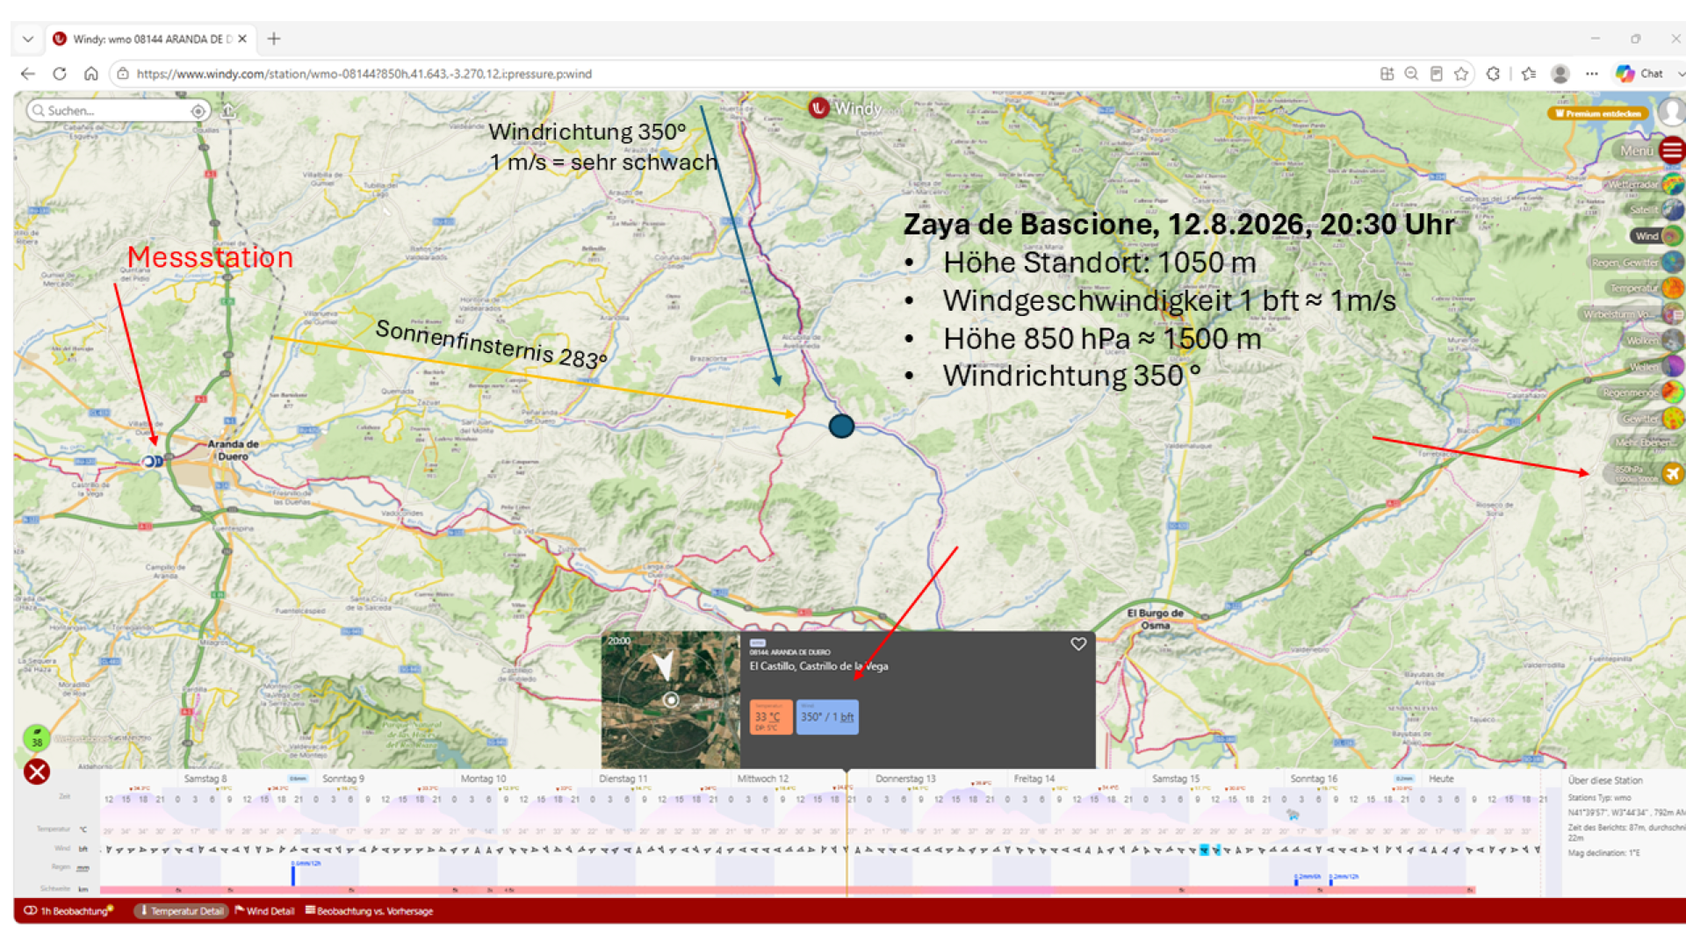The width and height of the screenshot is (1686, 948).
Task: Click the 33 °C temperature tile
Action: 771,717
